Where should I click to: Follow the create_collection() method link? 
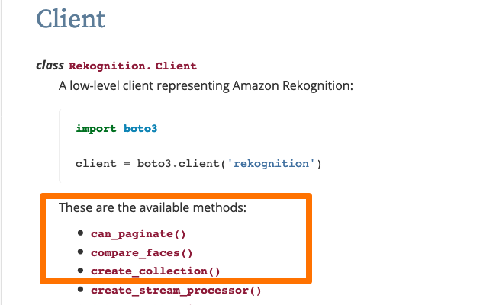156,271
